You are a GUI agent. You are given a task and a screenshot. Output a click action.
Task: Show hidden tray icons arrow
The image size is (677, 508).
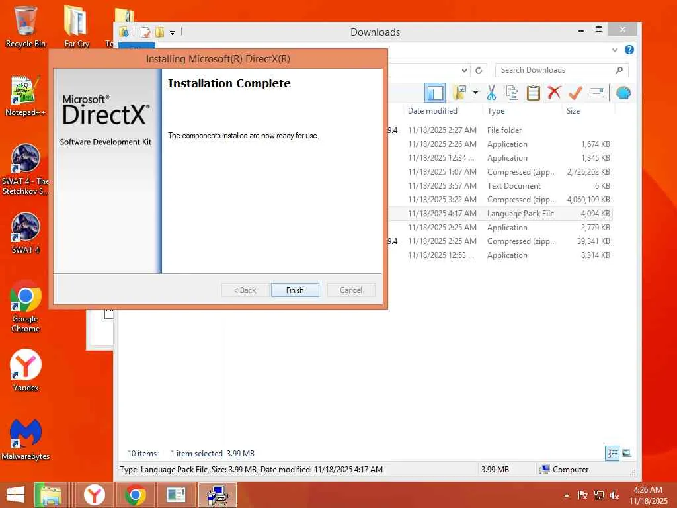pyautogui.click(x=567, y=495)
